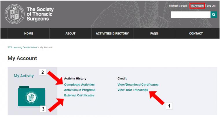Click the Society of Thoracic Surgeons seal logo
Image resolution: width=220 pixels, height=118 pixels.
14,14
